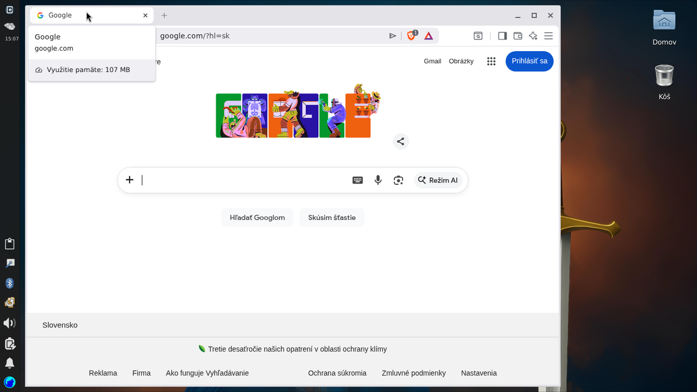
Task: Click the Hľadať Googlom button
Action: (x=257, y=217)
